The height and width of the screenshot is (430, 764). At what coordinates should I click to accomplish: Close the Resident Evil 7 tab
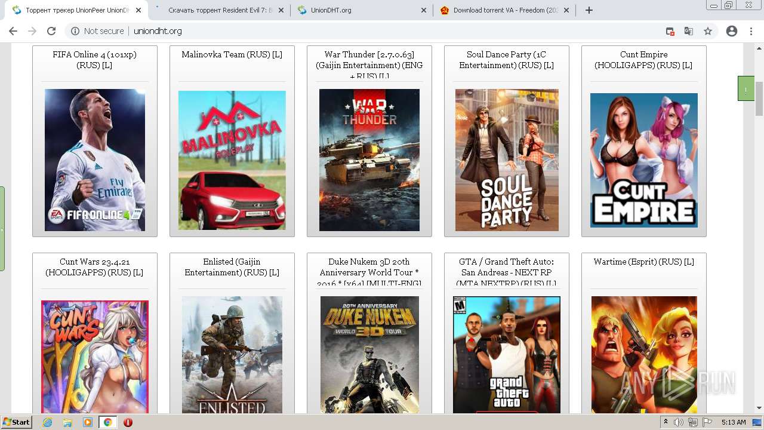click(x=281, y=10)
